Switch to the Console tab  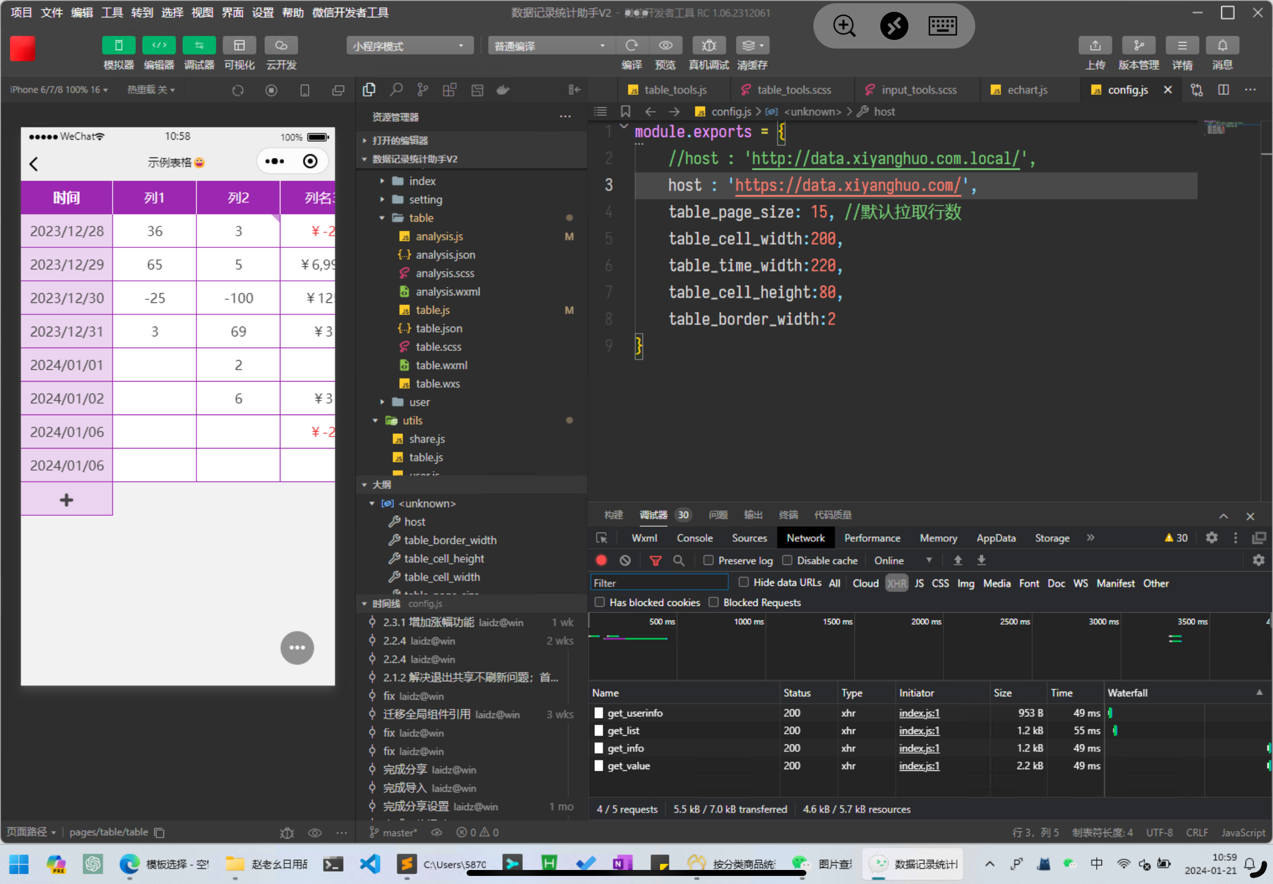pos(694,538)
